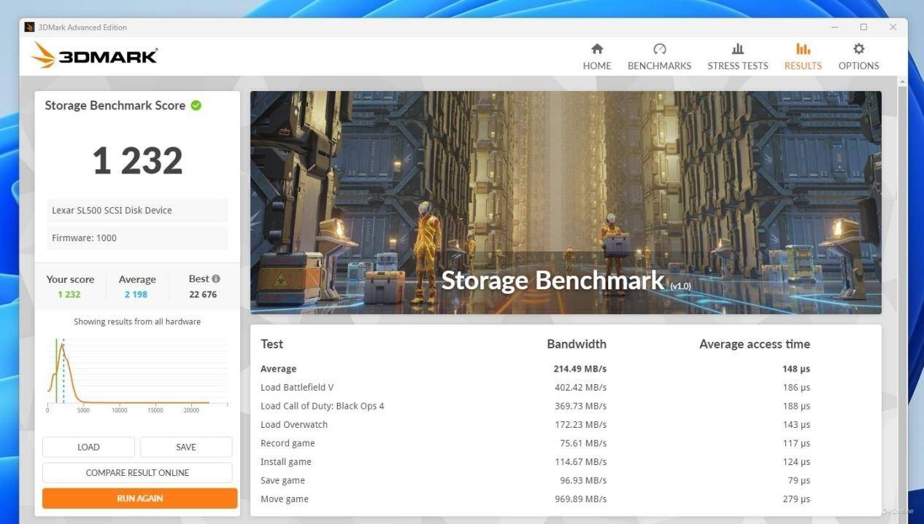Go to the BENCHMARKS tab label

[659, 66]
